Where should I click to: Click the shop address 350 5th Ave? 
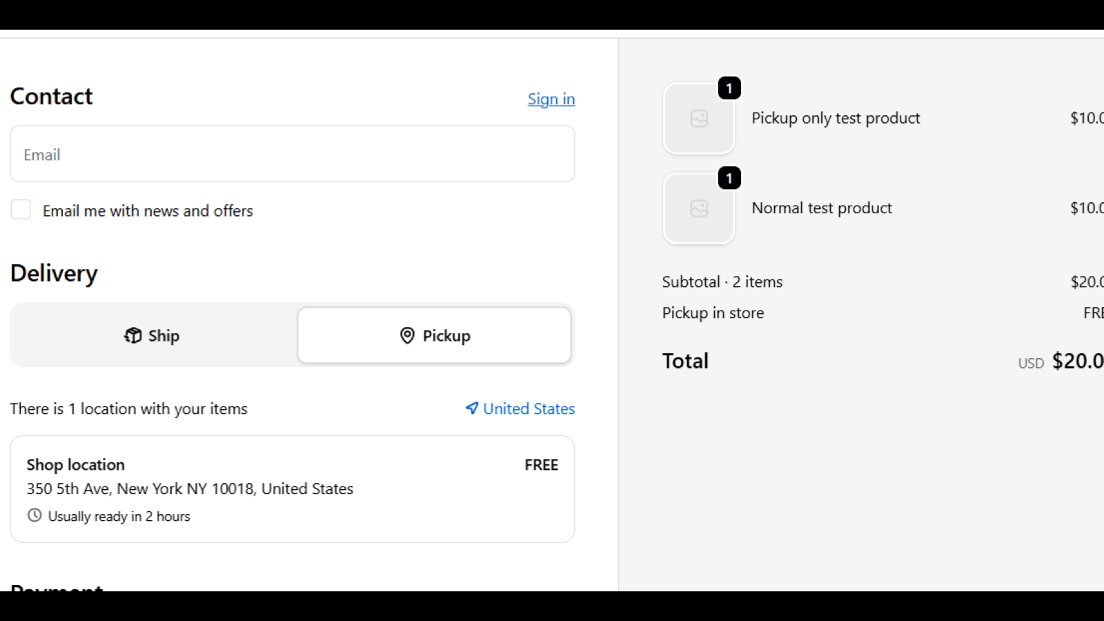[190, 489]
